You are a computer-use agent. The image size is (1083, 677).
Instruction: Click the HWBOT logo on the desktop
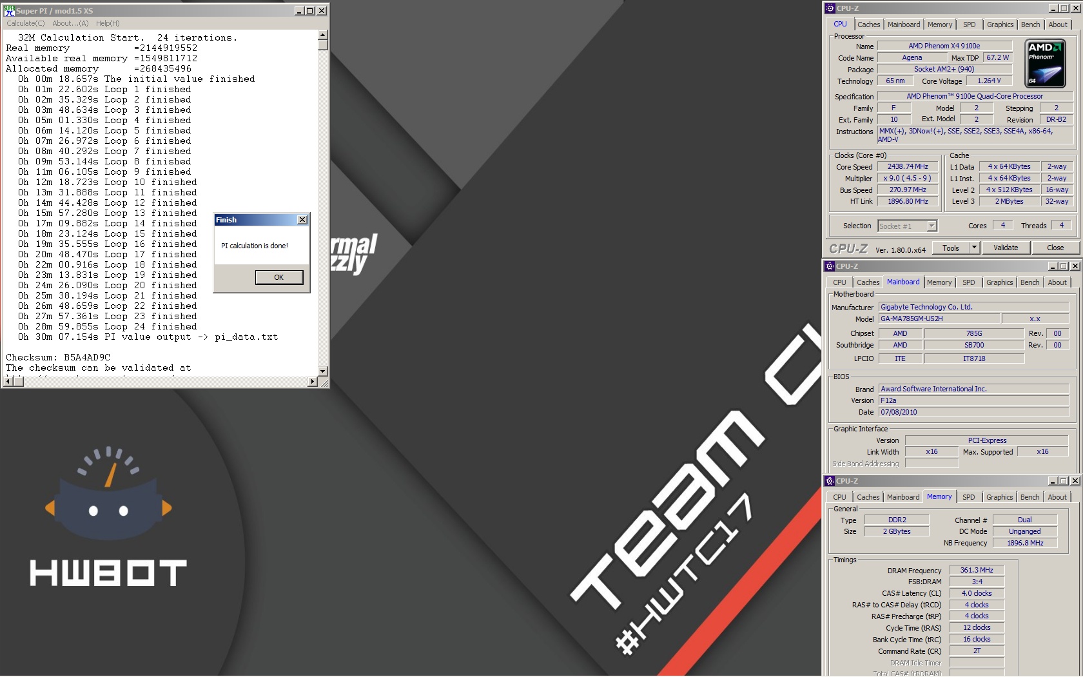[x=108, y=516]
